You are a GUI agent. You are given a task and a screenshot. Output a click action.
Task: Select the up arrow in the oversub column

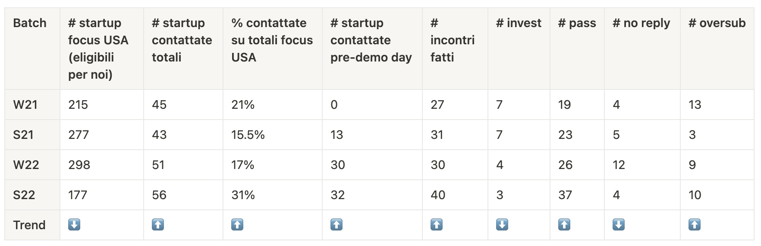(695, 224)
